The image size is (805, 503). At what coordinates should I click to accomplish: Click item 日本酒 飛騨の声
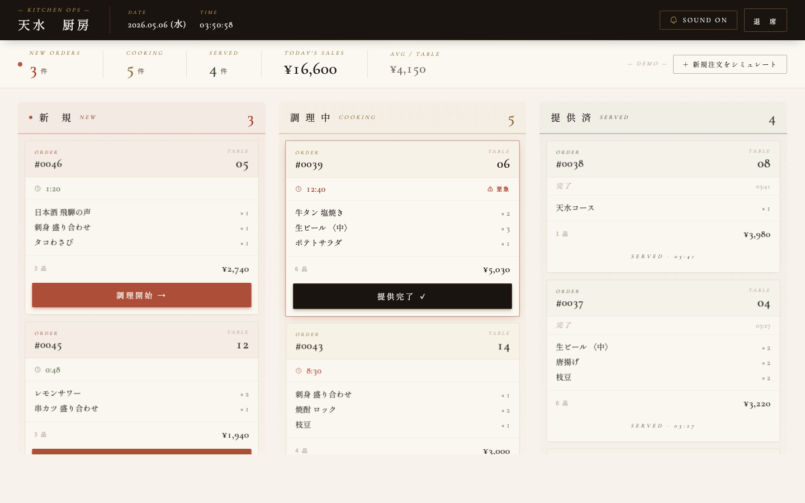[63, 212]
